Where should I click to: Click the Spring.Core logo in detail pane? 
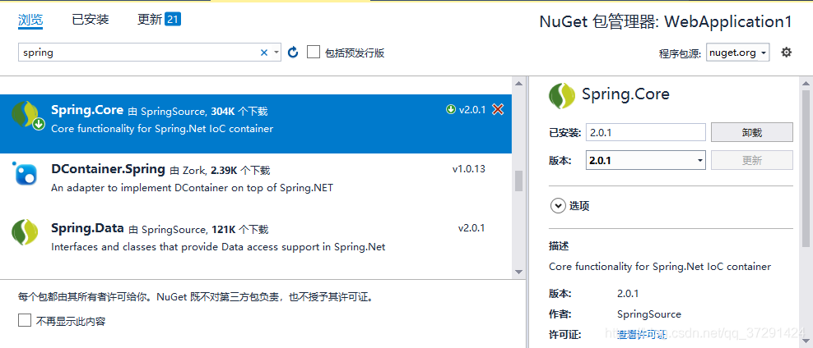point(562,96)
